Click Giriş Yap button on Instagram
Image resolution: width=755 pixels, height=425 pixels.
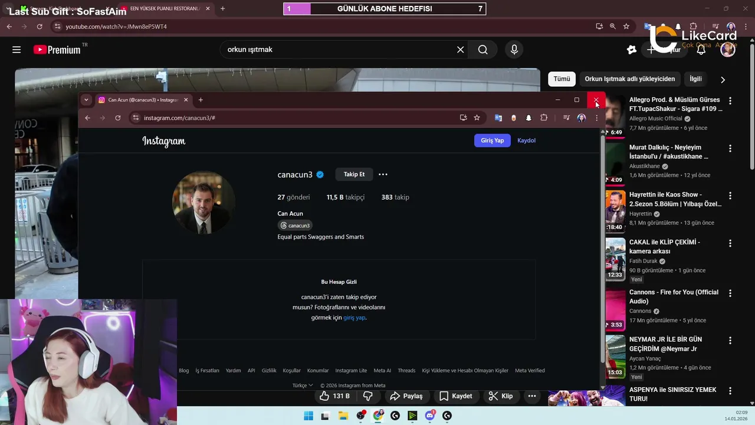(x=492, y=140)
